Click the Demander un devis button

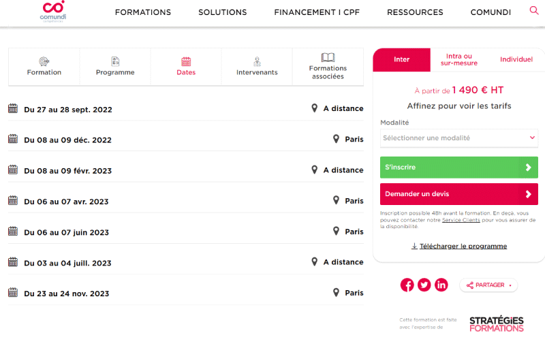[458, 194]
